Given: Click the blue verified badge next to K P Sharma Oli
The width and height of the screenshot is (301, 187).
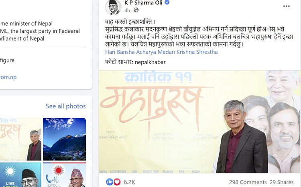Looking at the screenshot, I should (x=167, y=2).
